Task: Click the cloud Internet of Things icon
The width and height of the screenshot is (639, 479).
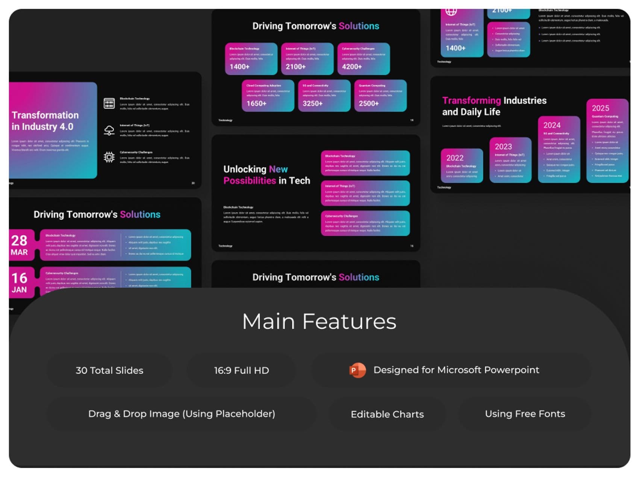Action: click(x=109, y=130)
